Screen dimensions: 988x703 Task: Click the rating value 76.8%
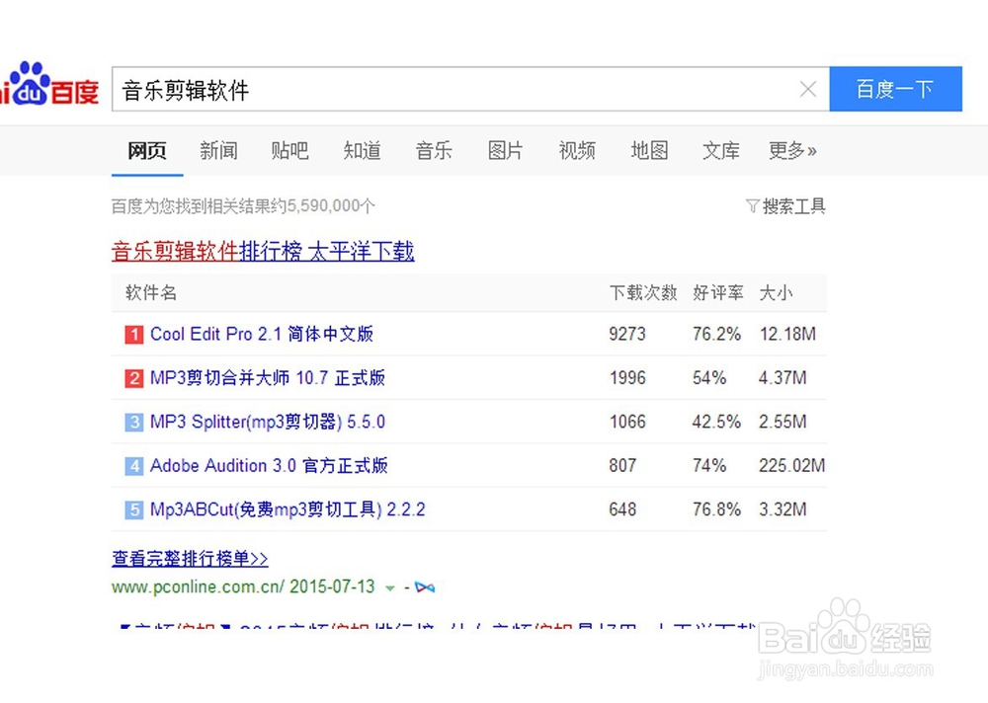pyautogui.click(x=716, y=508)
